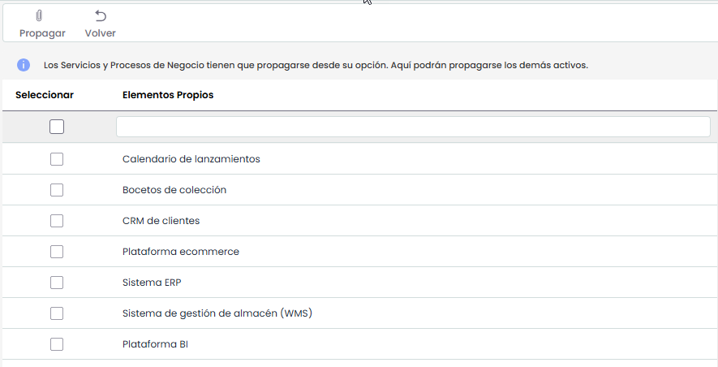This screenshot has width=718, height=367.
Task: Tick the CRM de clientes checkbox
Action: click(x=57, y=221)
